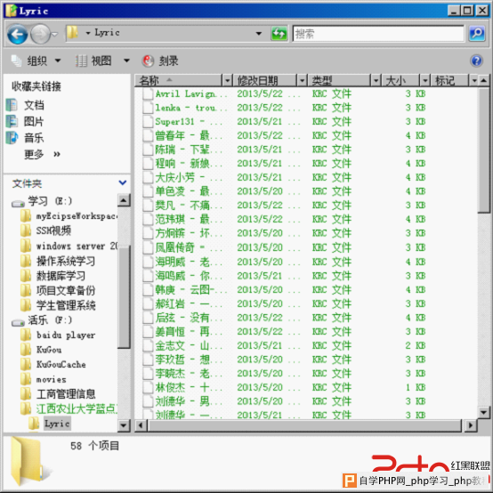This screenshot has width=493, height=493.
Task: Open the 视图 views dropdown
Action: coord(126,61)
